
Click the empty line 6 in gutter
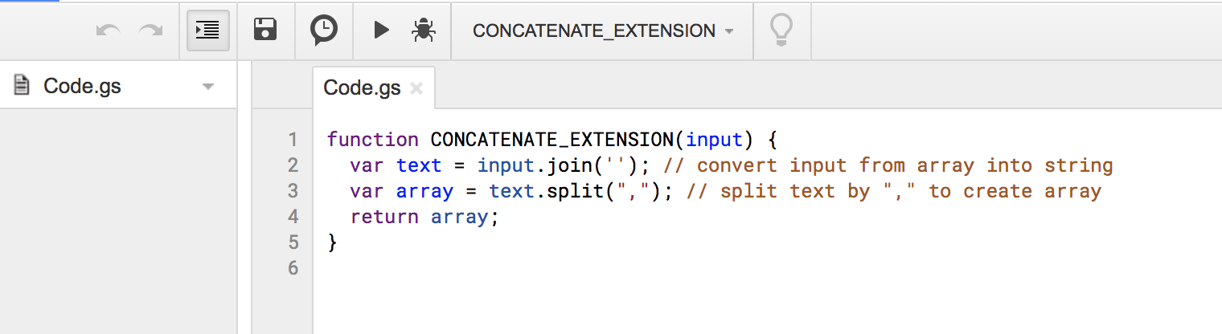[293, 268]
